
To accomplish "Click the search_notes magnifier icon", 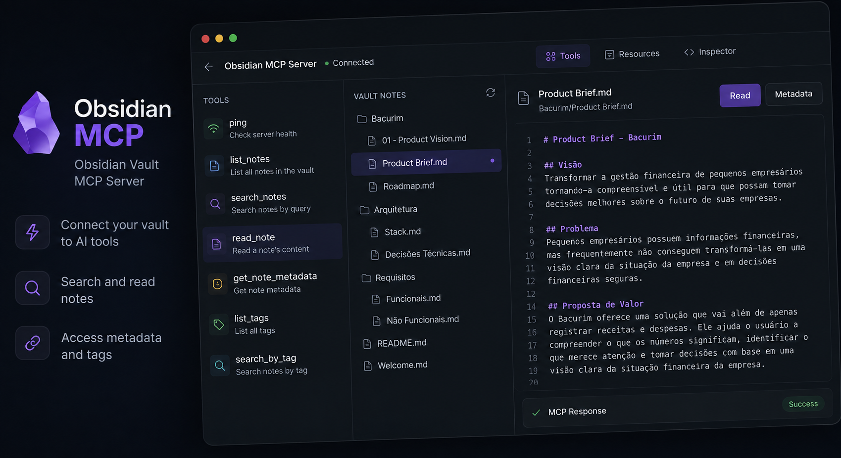I will click(x=215, y=204).
